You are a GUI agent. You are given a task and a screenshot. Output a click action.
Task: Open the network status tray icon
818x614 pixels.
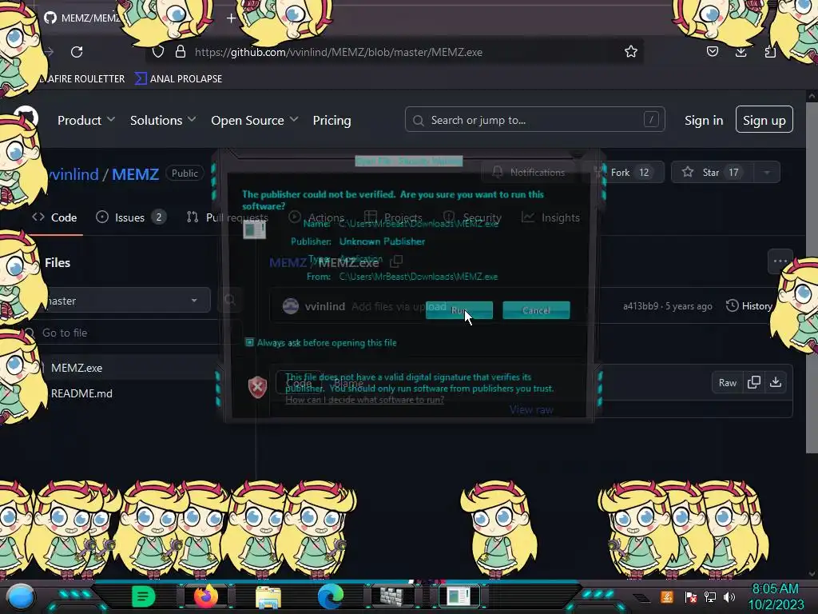710,596
